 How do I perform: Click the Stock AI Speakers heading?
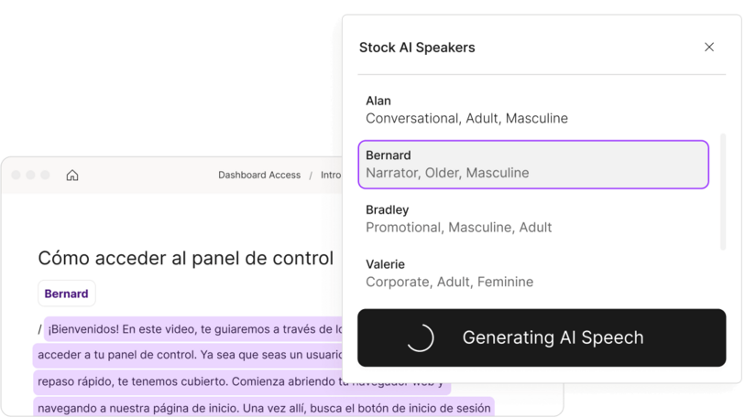[x=417, y=48]
